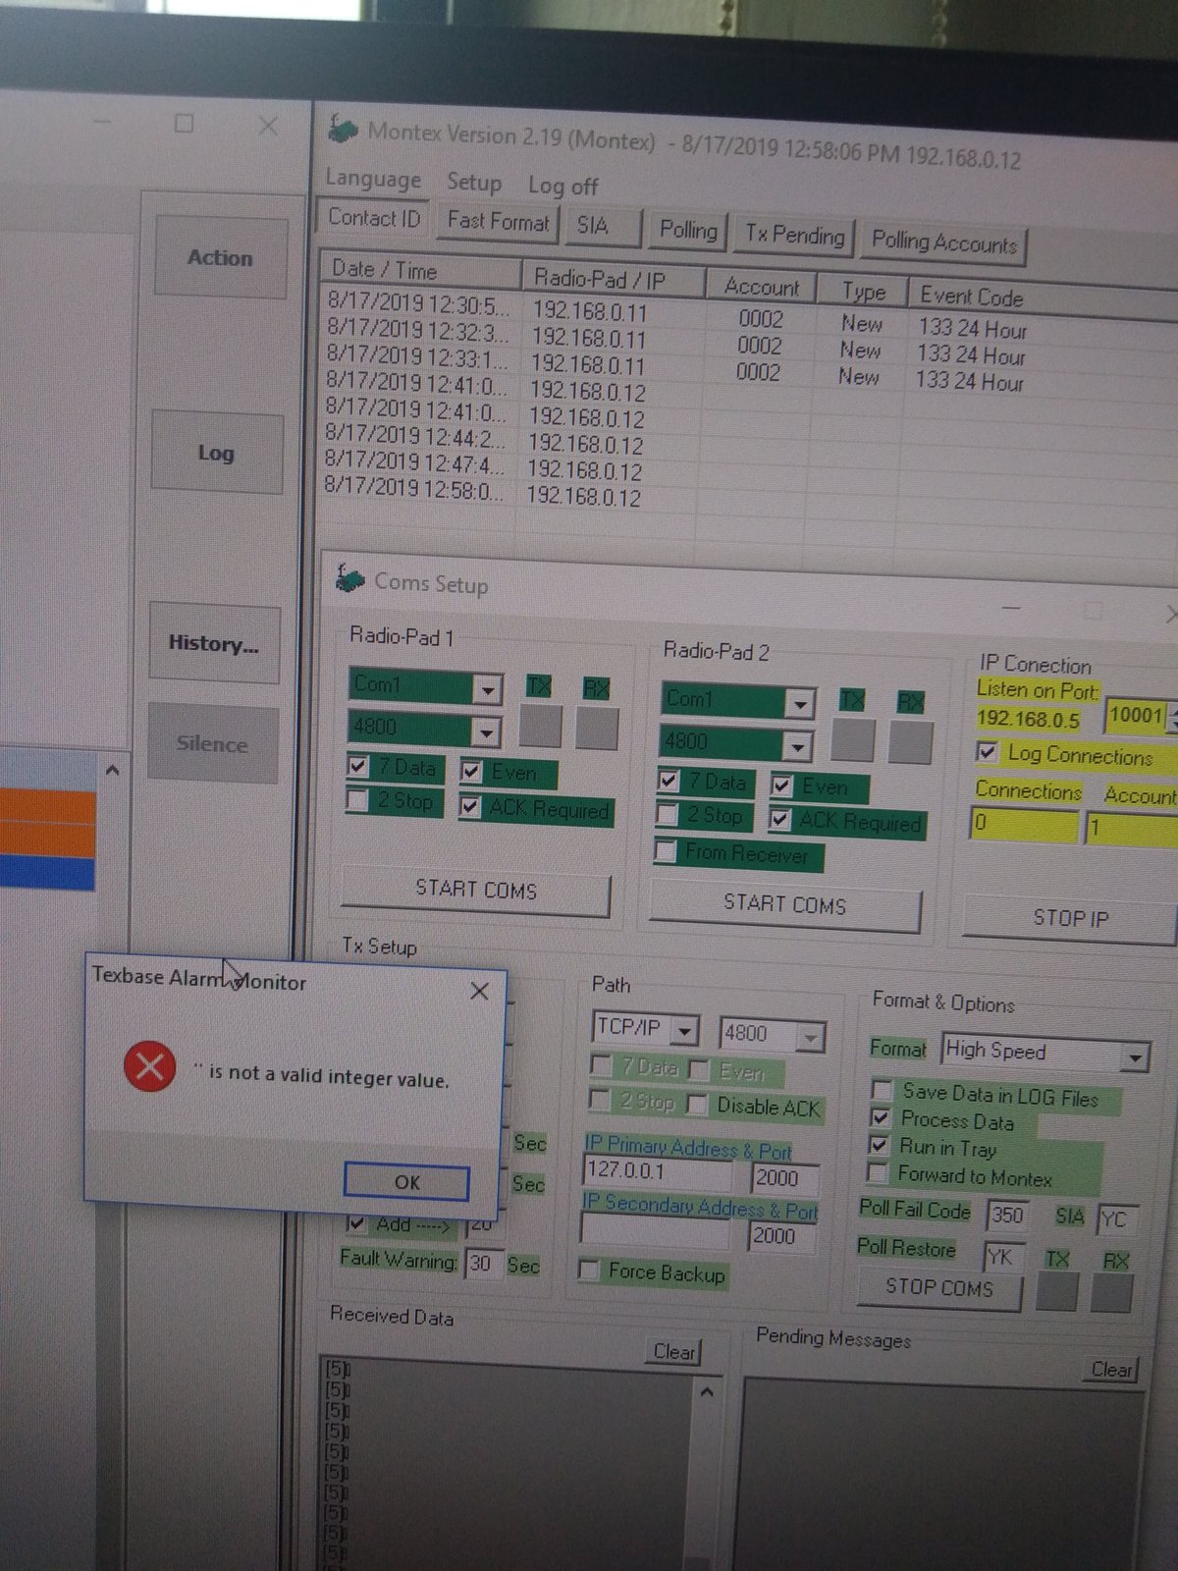Click Radio-Pad 1 RX indicator box
Image resolution: width=1178 pixels, height=1571 pixels.
[597, 729]
